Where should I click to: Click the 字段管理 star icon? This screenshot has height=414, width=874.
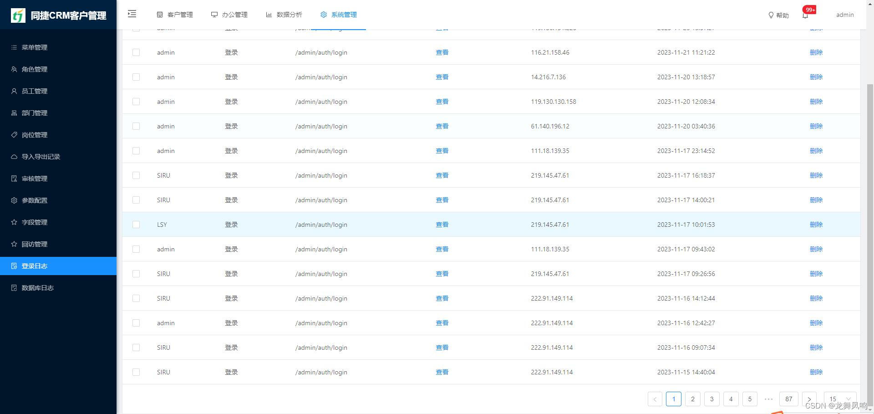click(x=14, y=222)
